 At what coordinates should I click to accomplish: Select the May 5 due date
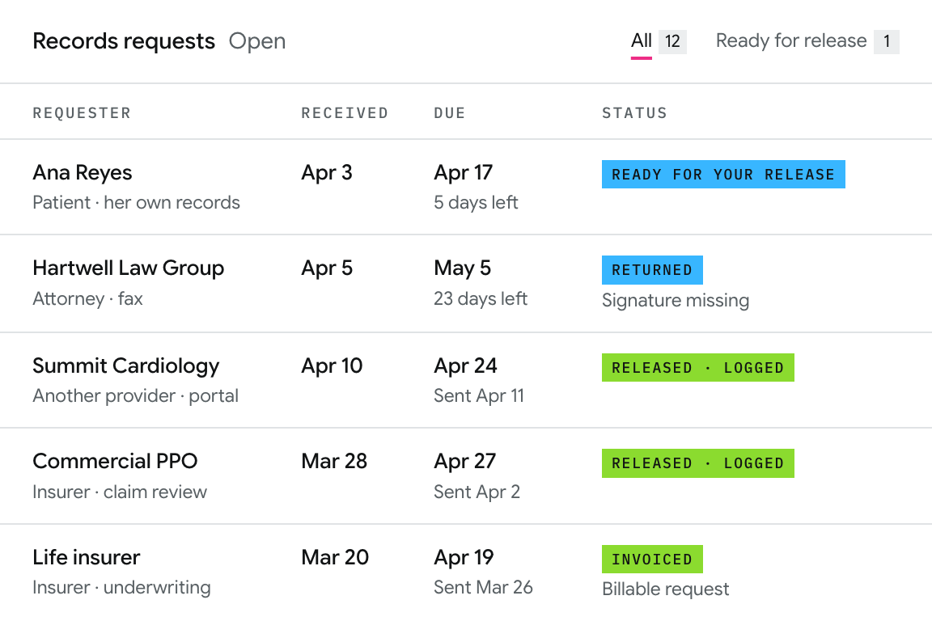(463, 268)
